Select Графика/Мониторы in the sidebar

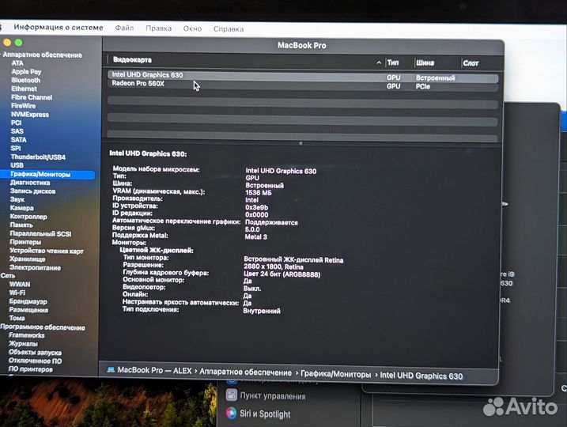pos(47,174)
